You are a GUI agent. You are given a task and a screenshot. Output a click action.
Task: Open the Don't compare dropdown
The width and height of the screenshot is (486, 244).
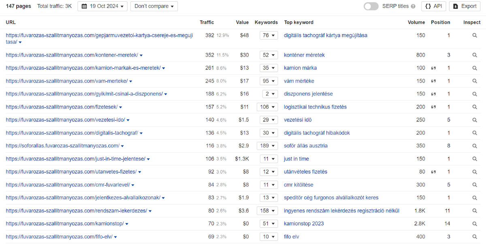(x=154, y=6)
